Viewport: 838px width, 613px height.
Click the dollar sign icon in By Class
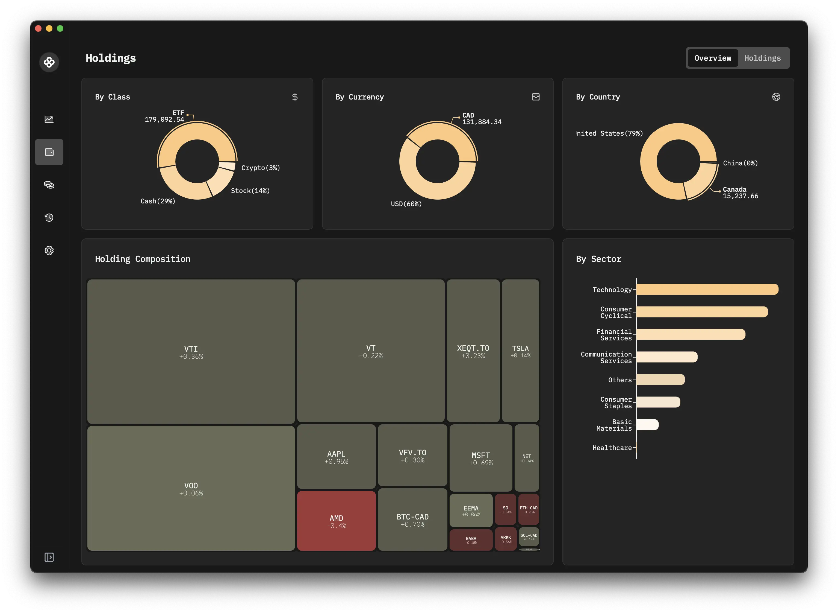tap(295, 97)
